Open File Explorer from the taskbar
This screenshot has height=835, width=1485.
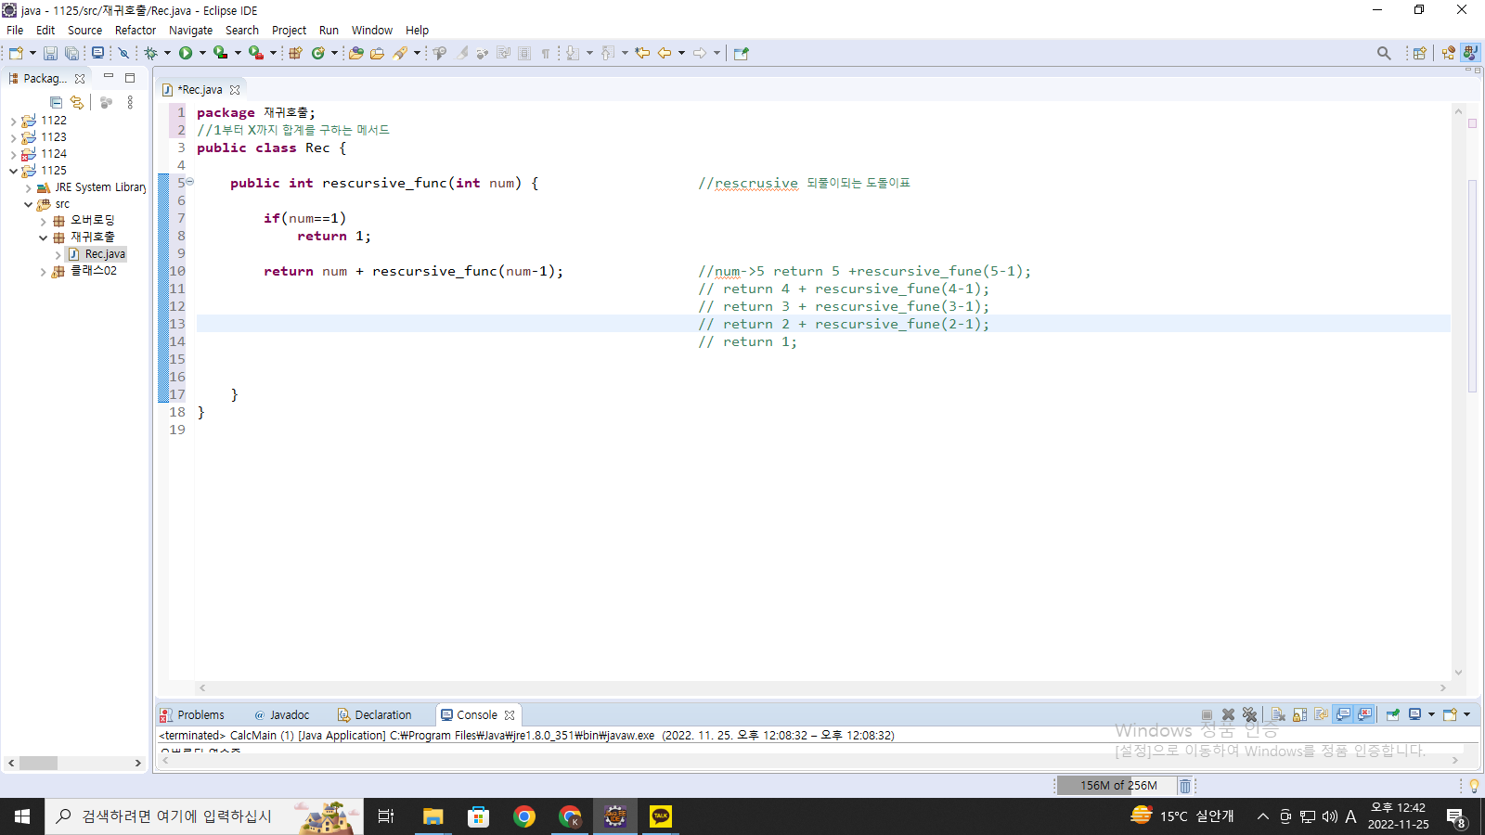point(433,816)
